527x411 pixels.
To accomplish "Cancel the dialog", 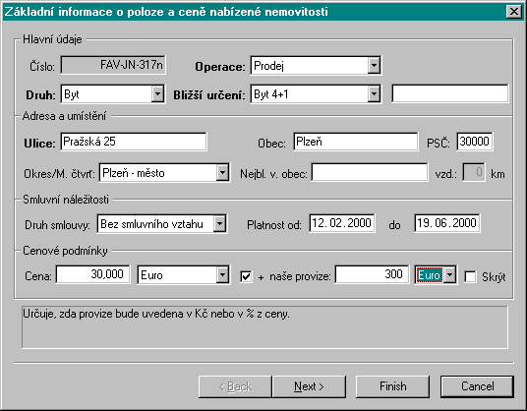I will 477,386.
